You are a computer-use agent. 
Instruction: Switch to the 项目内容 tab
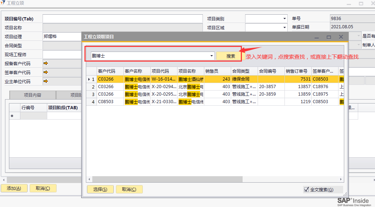pos(33,95)
